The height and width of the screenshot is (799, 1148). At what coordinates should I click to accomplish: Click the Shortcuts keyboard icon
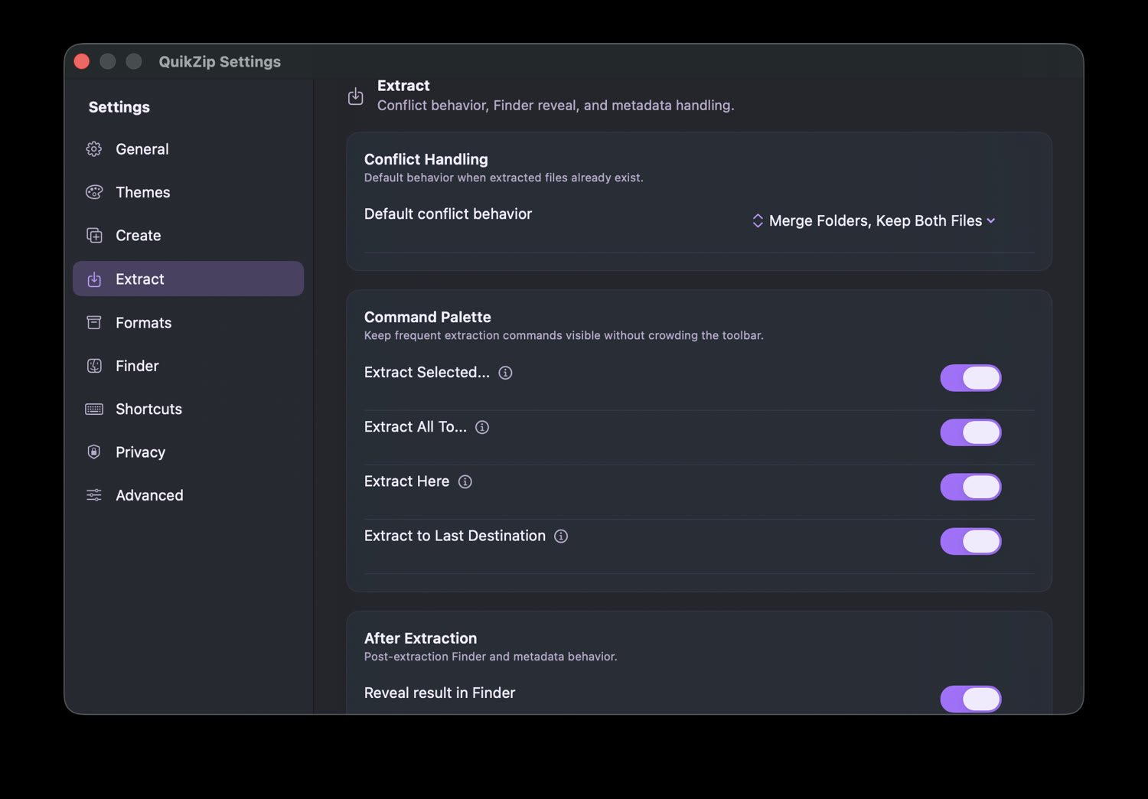pyautogui.click(x=94, y=409)
